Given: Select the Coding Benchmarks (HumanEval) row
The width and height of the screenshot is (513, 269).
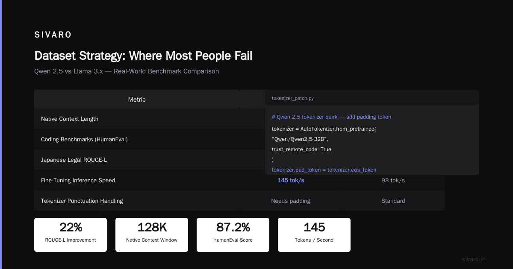Looking at the screenshot, I should click(239, 139).
